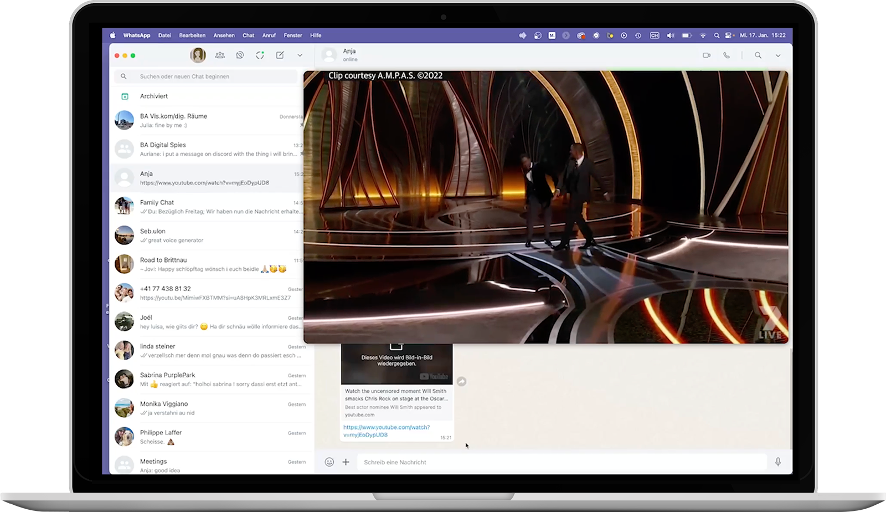Screen dimensions: 886x512
Task: Search within the Anja conversation
Action: pos(758,55)
